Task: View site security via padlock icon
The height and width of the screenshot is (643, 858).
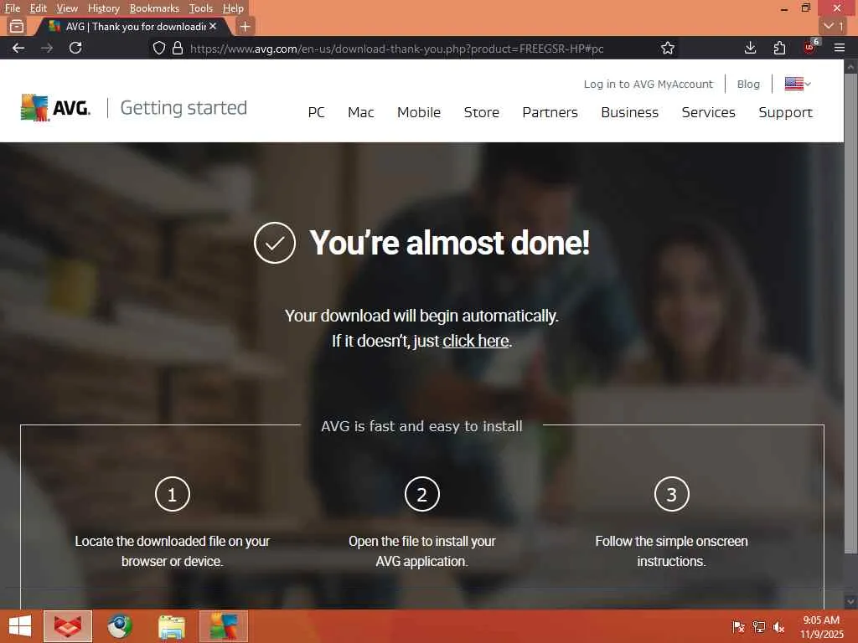Action: [x=178, y=48]
